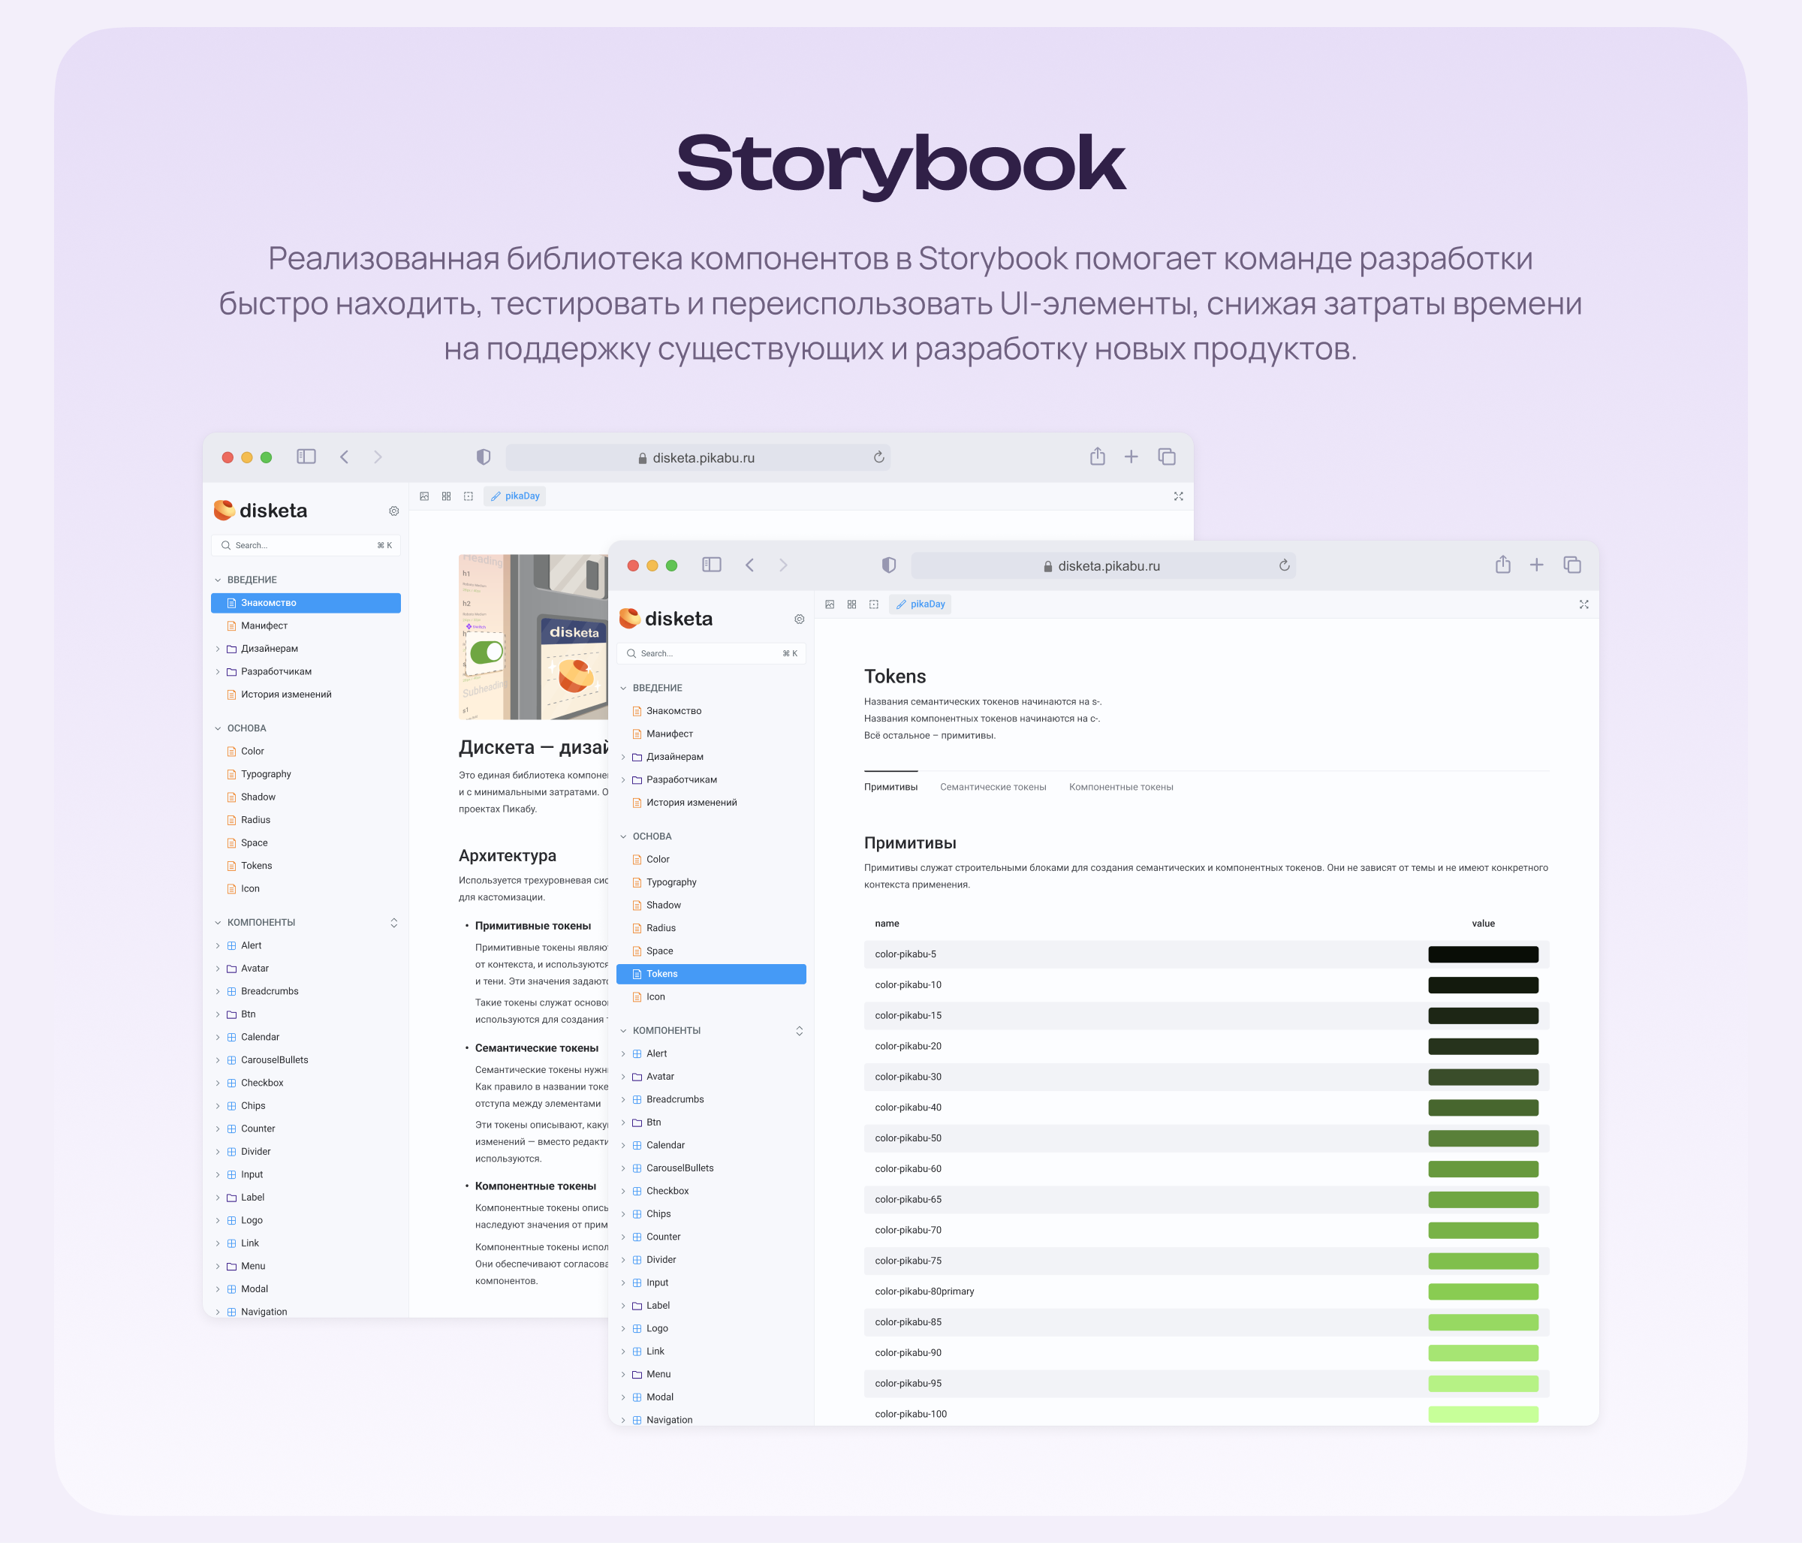Screen dimensions: 1802x1543
Task: Click share icon in back browser window
Action: click(1098, 457)
